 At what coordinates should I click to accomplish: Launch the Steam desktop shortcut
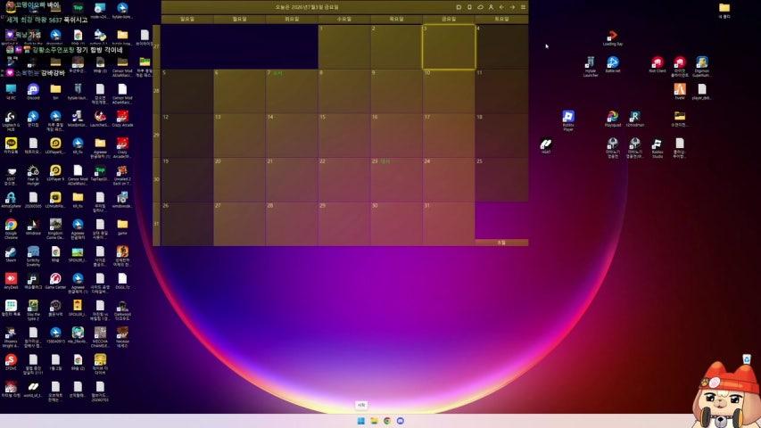tap(11, 254)
